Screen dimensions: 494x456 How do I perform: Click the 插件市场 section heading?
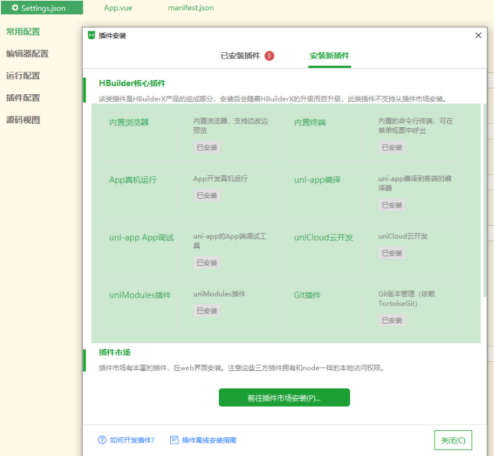pyautogui.click(x=114, y=352)
